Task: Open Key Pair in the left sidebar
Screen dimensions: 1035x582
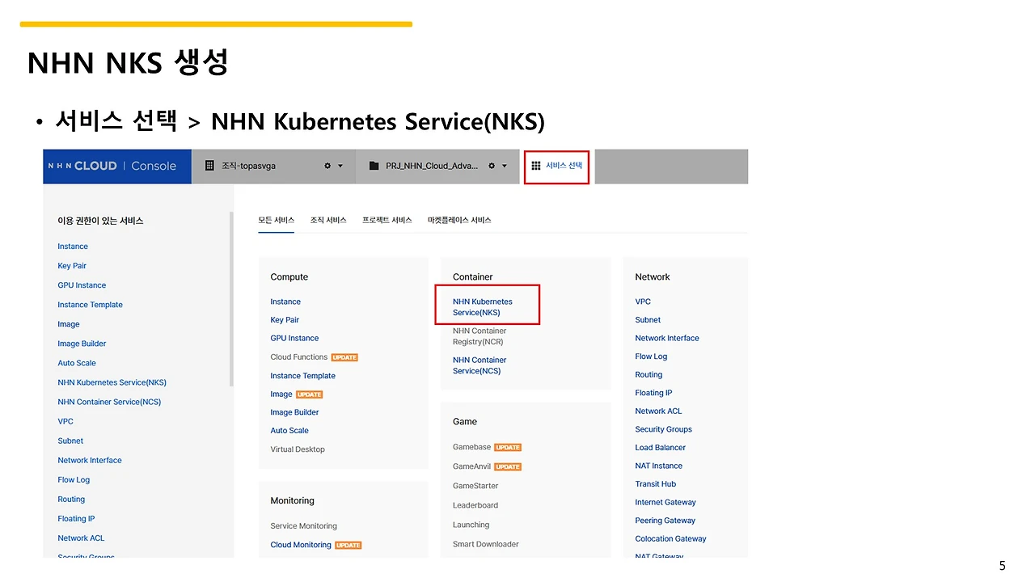Action: click(x=72, y=266)
